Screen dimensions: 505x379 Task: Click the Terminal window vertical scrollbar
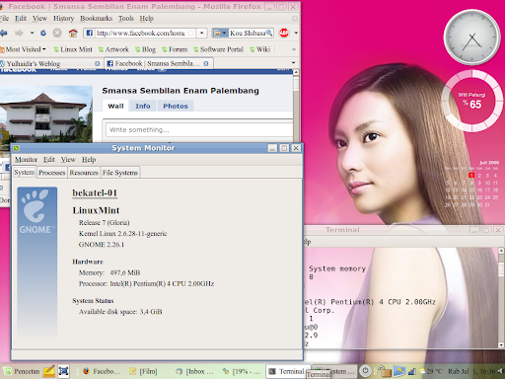(x=501, y=298)
